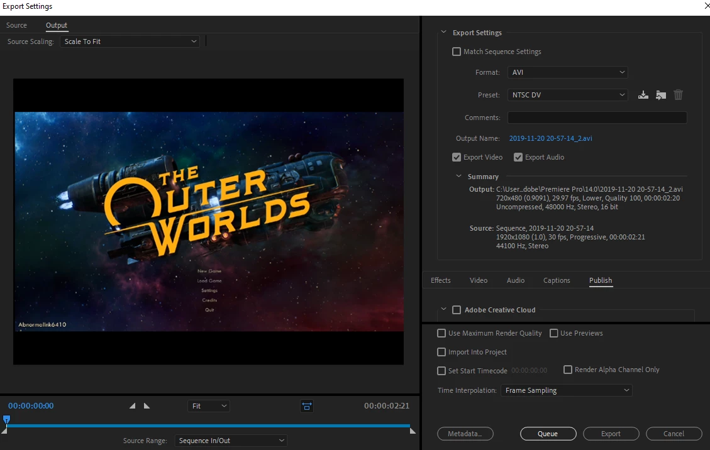Click the Queue button

point(548,434)
